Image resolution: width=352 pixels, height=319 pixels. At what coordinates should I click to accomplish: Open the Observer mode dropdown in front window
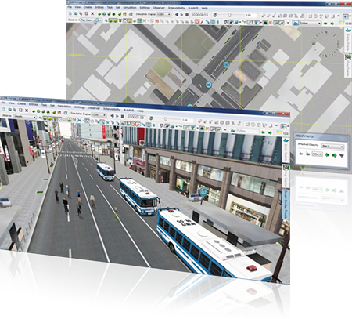(x=24, y=116)
